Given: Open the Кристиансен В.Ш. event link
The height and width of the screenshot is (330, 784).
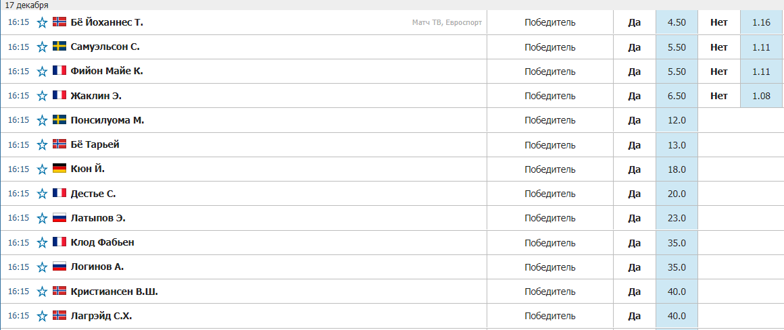Looking at the screenshot, I should pyautogui.click(x=114, y=292).
